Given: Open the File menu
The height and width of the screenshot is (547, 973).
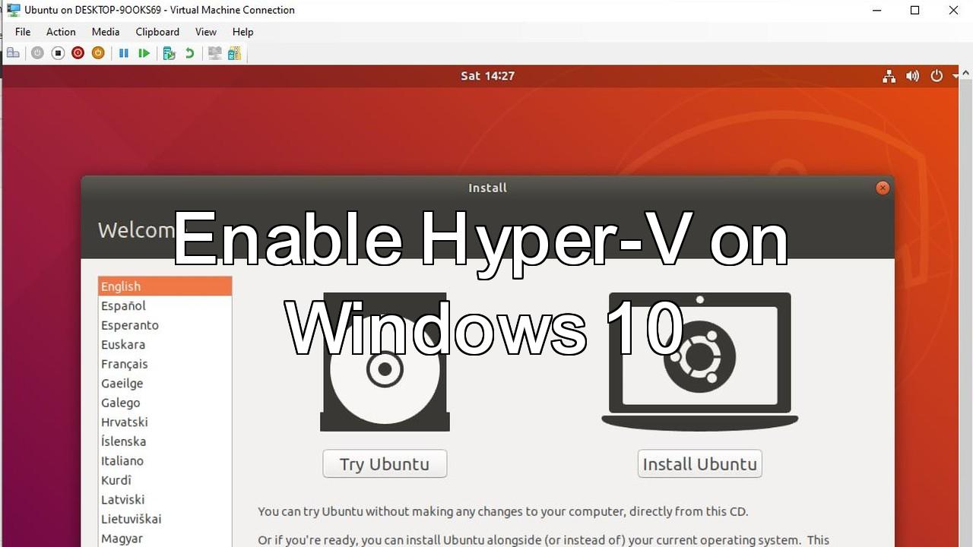Looking at the screenshot, I should 23,32.
